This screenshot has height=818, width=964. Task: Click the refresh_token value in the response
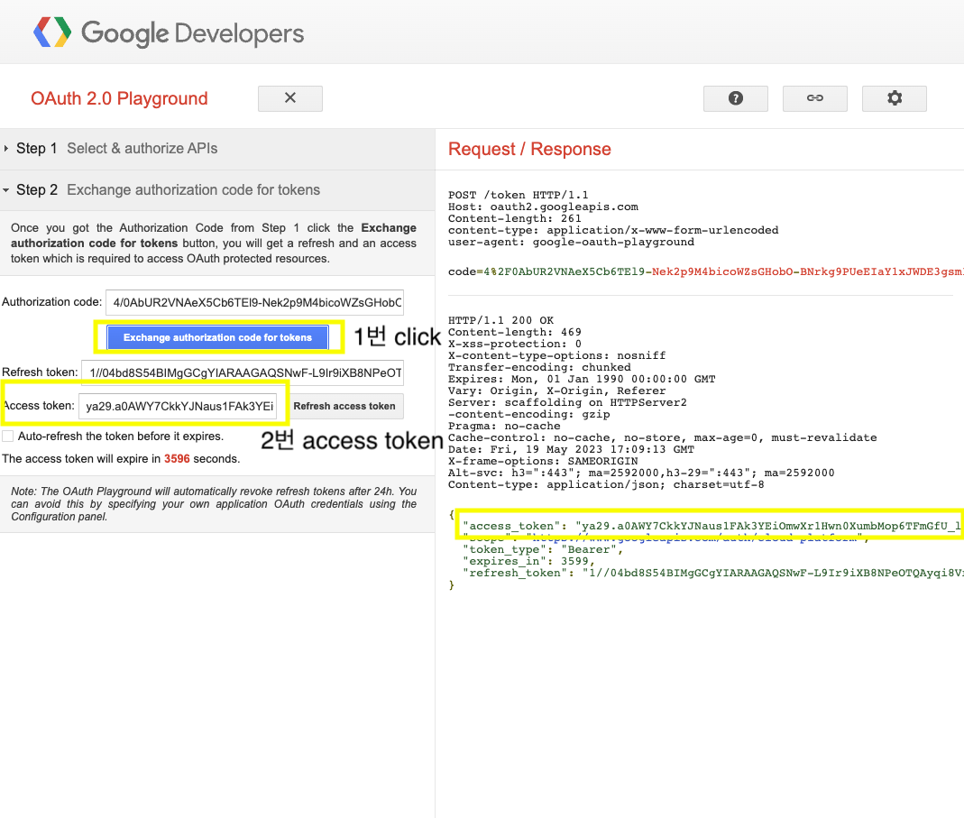[x=773, y=574]
